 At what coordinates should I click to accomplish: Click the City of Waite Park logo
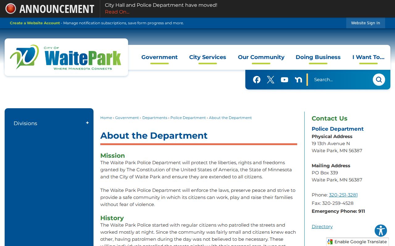click(66, 57)
